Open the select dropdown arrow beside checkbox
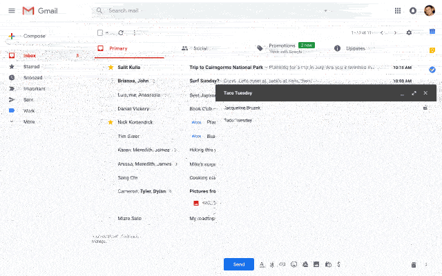442x276 pixels. (107, 33)
